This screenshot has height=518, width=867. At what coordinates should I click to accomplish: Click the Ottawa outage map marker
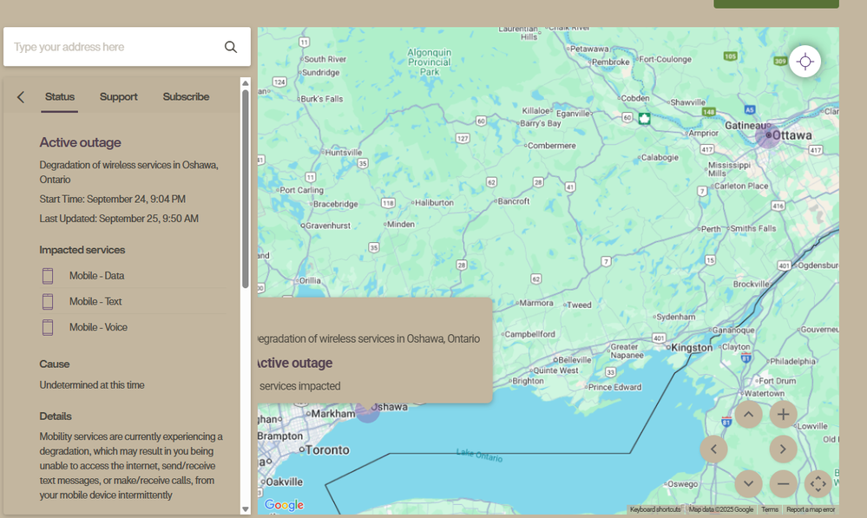tap(767, 135)
